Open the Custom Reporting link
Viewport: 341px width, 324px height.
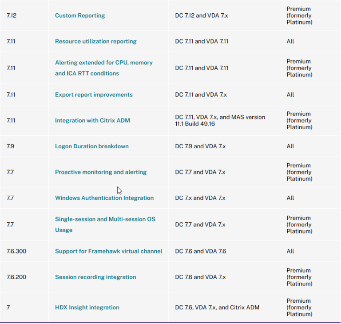click(80, 16)
